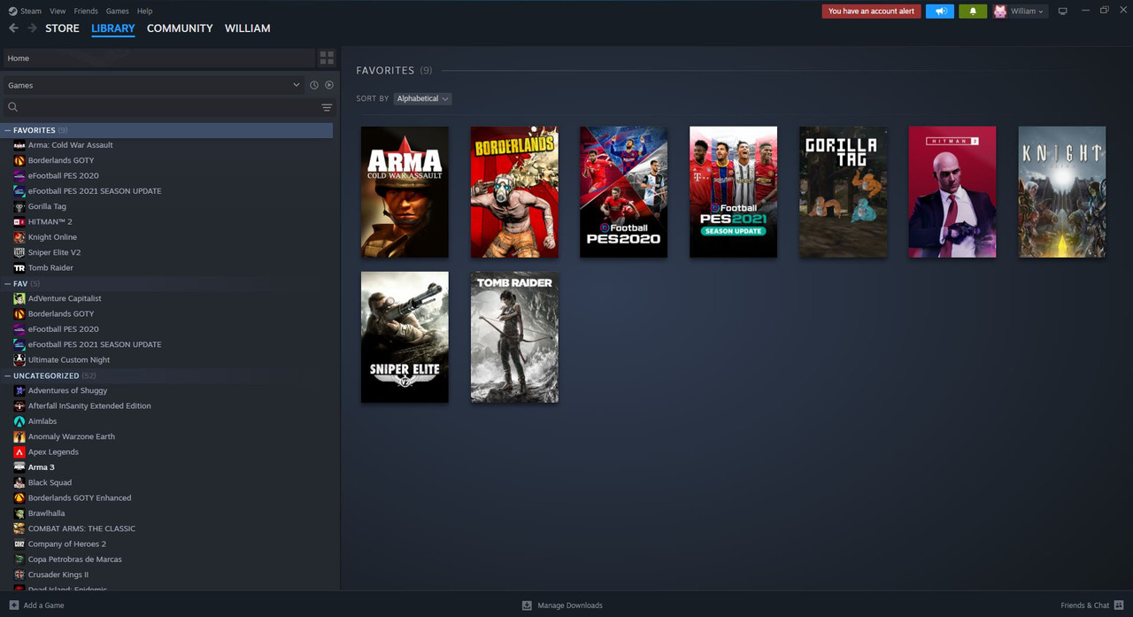Screen dimensions: 1133x617
Task: Open the Gorilla Tag cover
Action: point(843,192)
